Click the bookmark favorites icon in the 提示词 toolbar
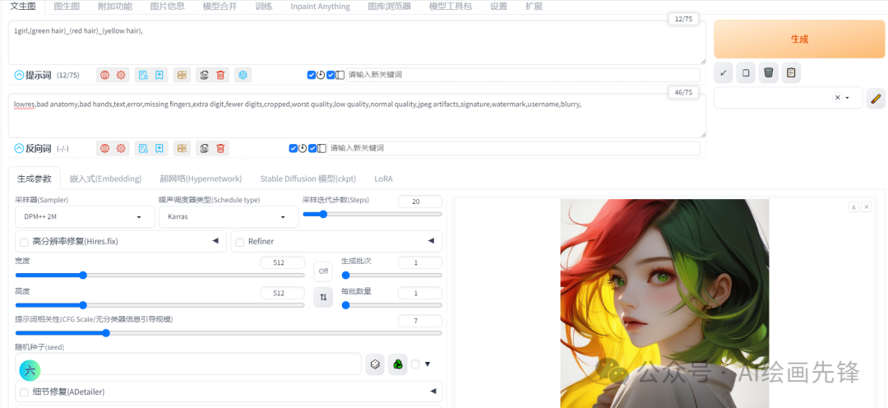The height and width of the screenshot is (408, 888). (160, 75)
